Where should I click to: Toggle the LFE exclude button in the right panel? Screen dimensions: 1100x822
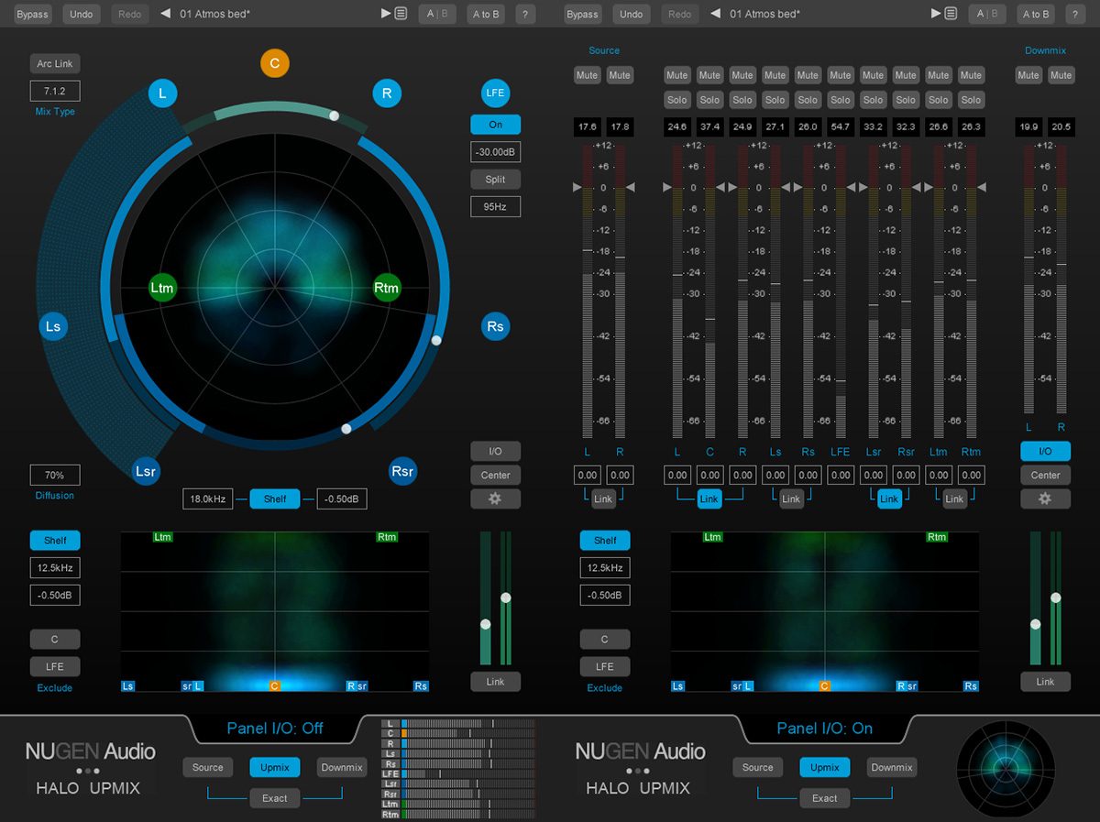click(605, 666)
